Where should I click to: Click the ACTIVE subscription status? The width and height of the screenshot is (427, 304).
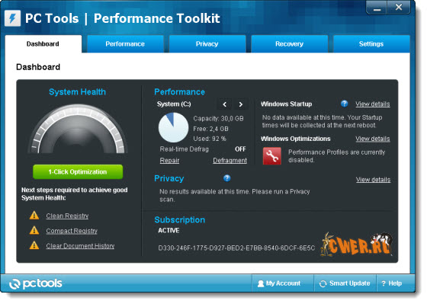tap(169, 231)
